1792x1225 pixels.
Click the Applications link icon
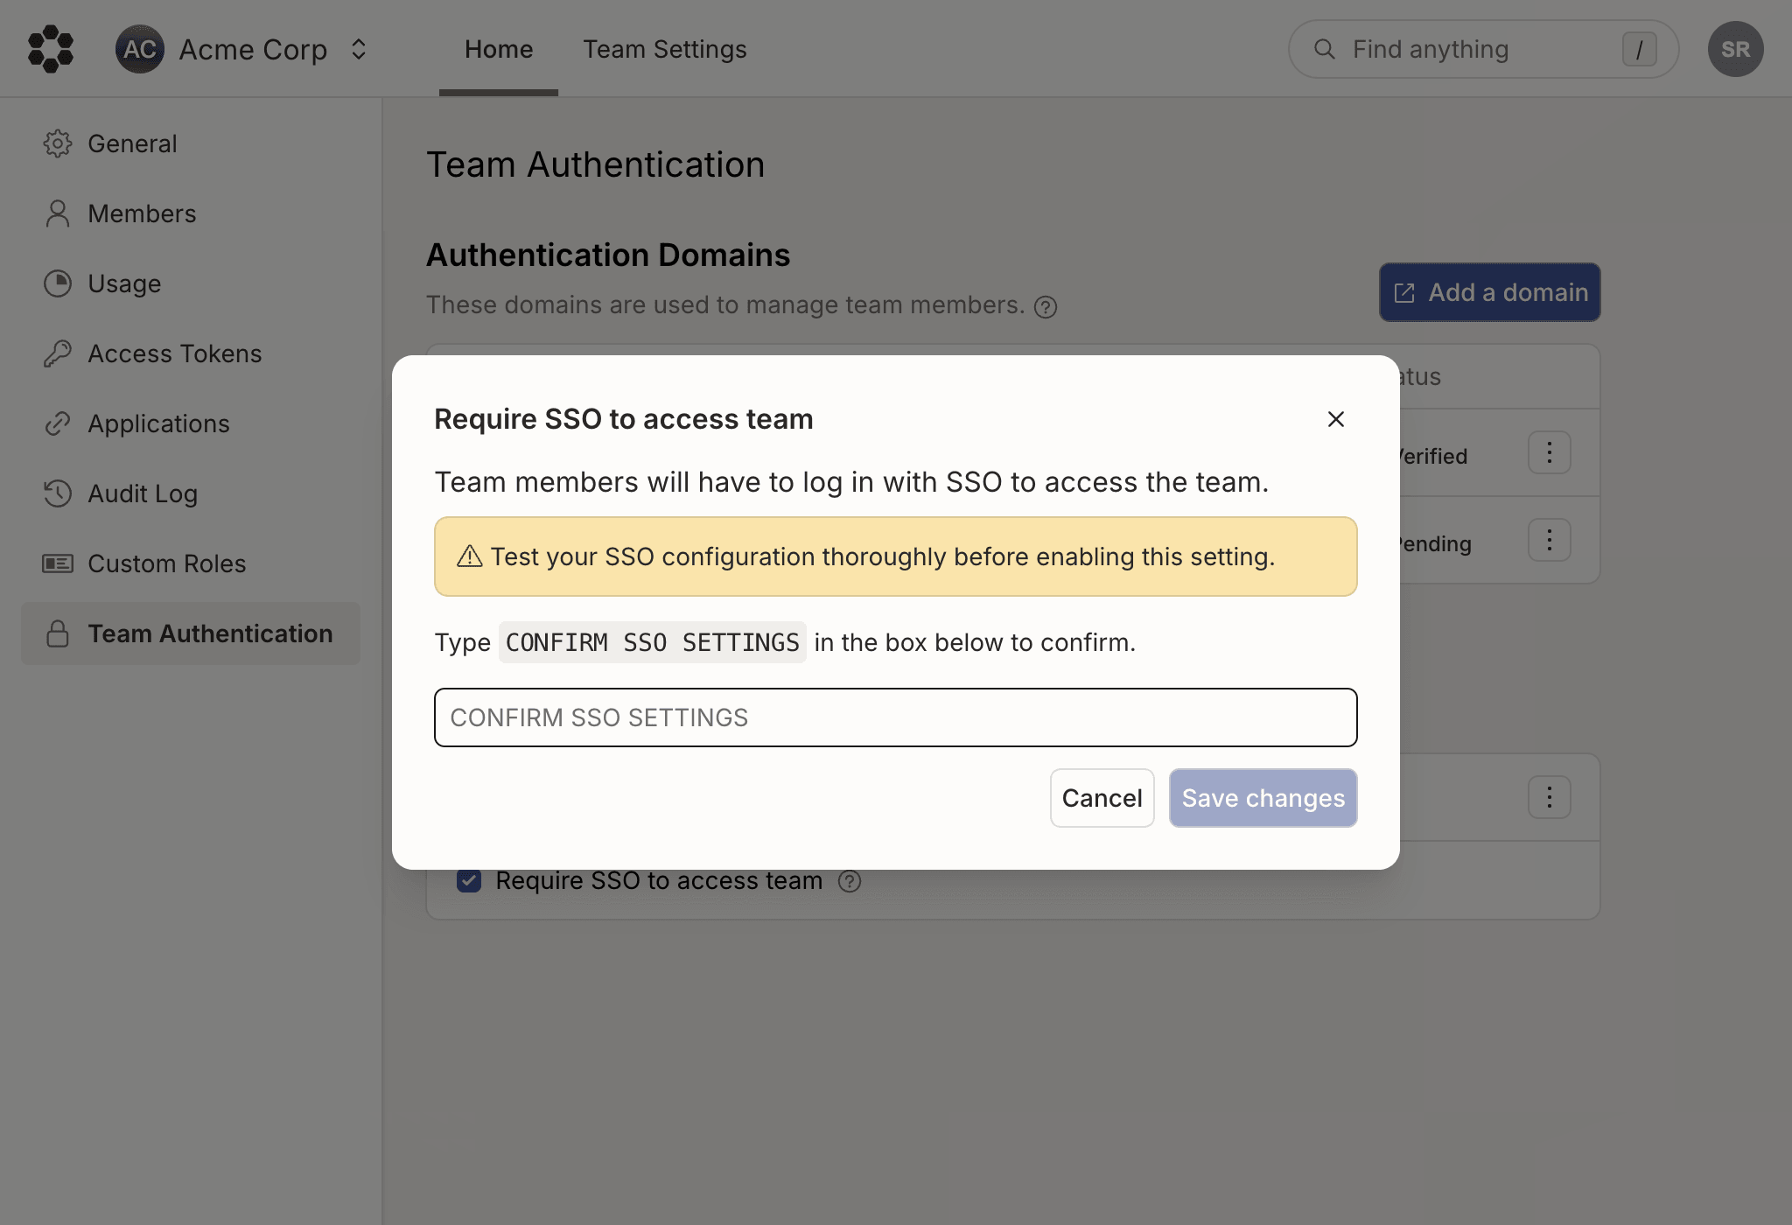58,423
